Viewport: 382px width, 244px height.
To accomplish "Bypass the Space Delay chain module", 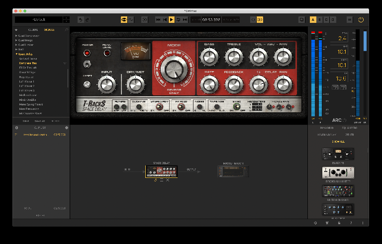I will 155,180.
